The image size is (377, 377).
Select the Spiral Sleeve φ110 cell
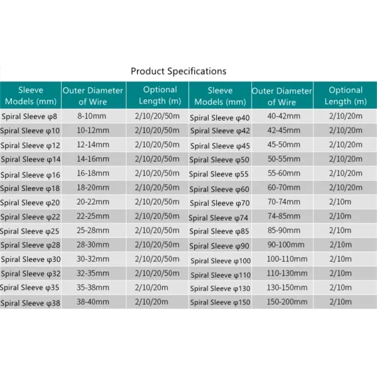click(x=220, y=273)
